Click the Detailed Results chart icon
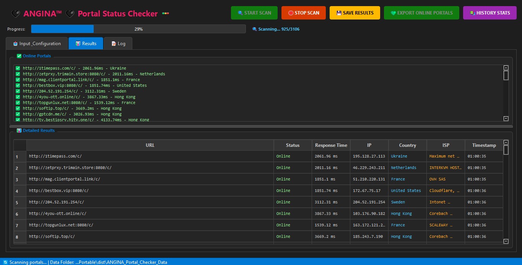The width and height of the screenshot is (522, 265). coord(19,131)
